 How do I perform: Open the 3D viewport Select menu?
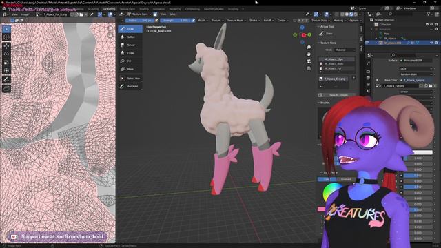pyautogui.click(x=173, y=14)
